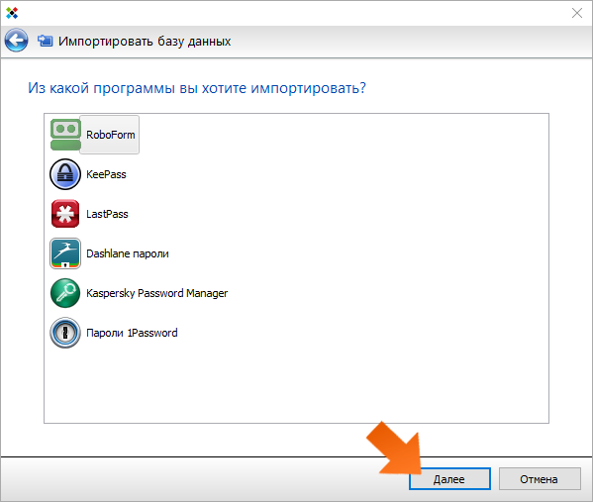Select the RoboForm text label
Viewport: 593px width, 502px height.
click(x=111, y=135)
